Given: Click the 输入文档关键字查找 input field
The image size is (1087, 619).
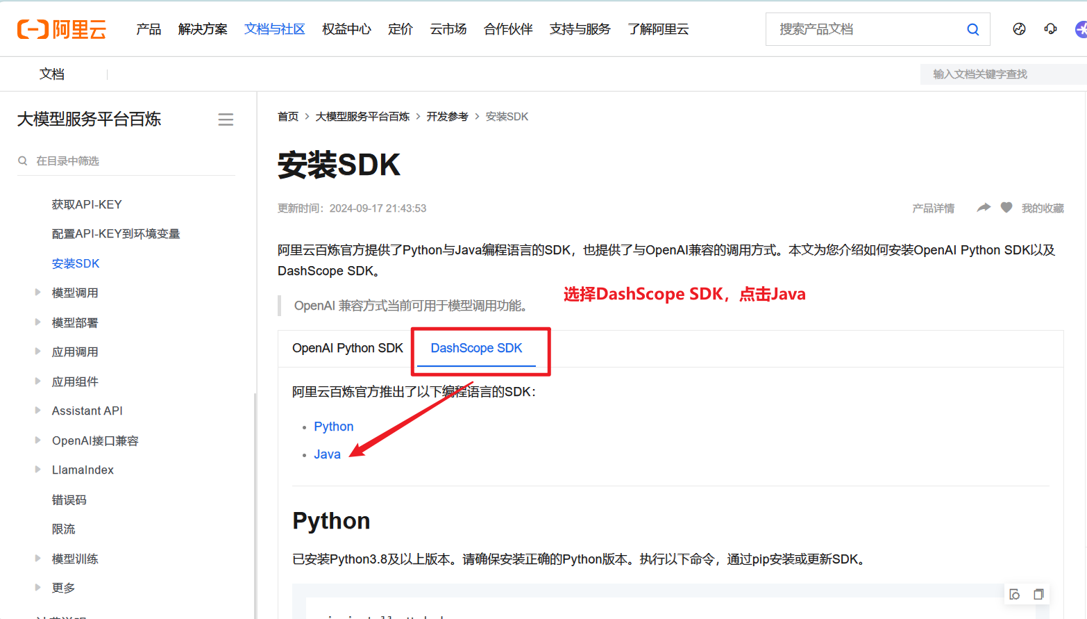Looking at the screenshot, I should coord(1004,74).
